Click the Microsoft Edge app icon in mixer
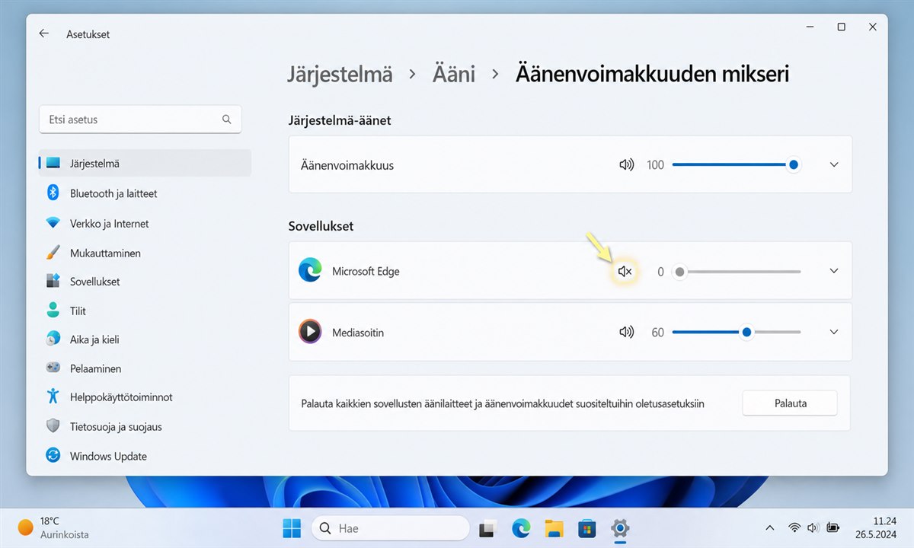Image resolution: width=914 pixels, height=548 pixels. 310,270
